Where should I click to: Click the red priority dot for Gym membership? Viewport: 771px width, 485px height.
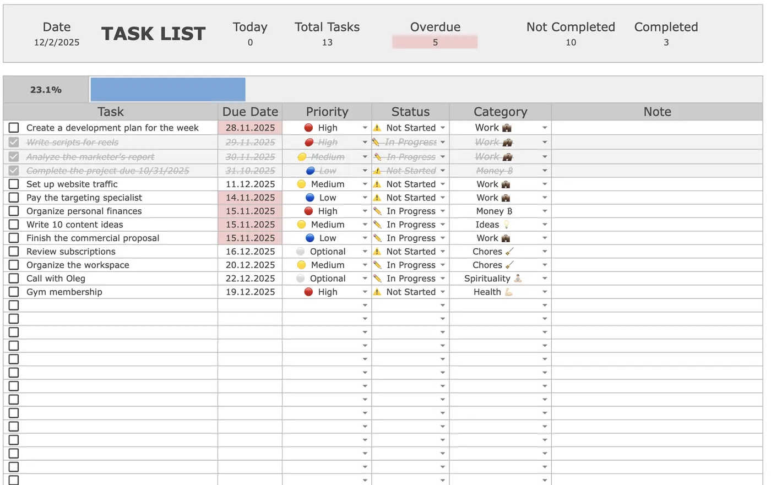(x=308, y=292)
